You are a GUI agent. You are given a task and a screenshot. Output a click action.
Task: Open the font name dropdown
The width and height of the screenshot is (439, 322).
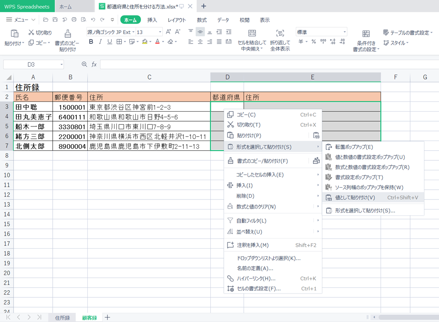tap(133, 32)
